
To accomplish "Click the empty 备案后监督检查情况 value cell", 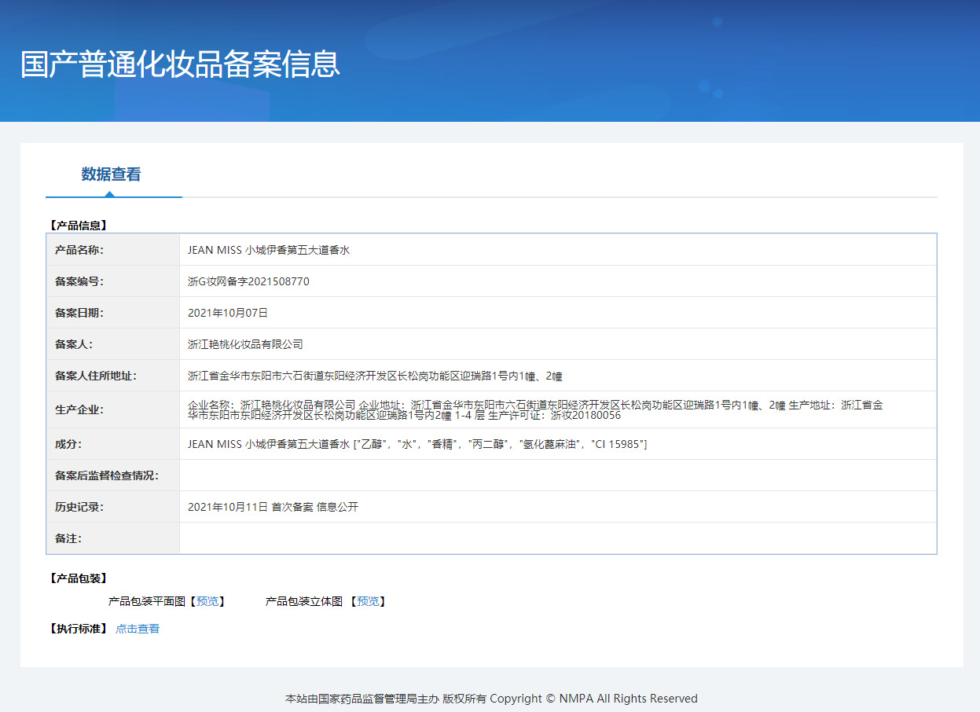I will click(557, 475).
